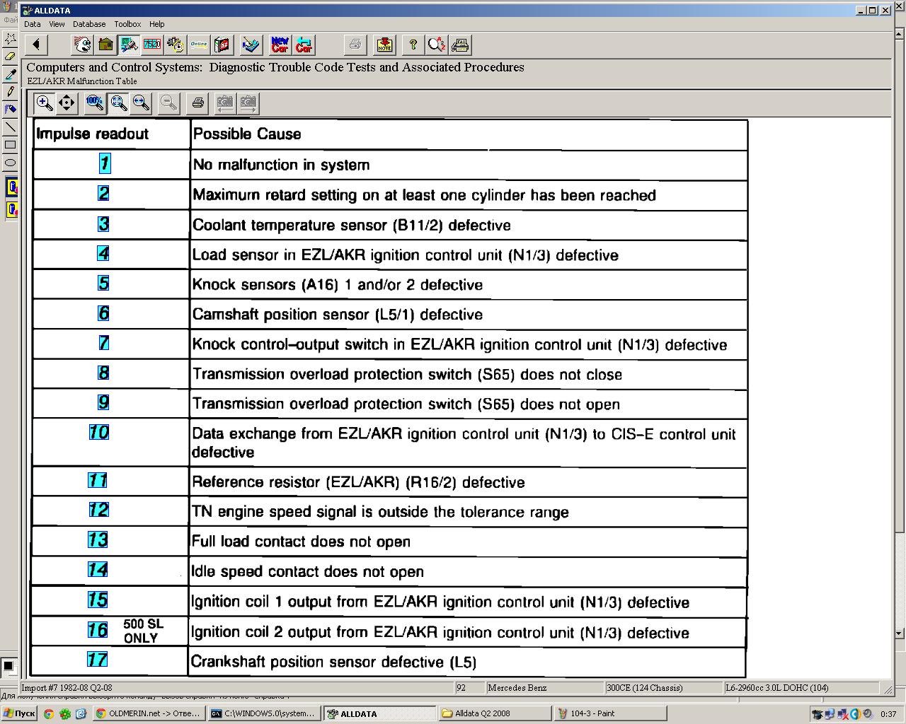Viewport: 906px width, 724px height.
Task: Click 'Camshaft position sensor (L5/1) defective' cell
Action: (x=469, y=315)
